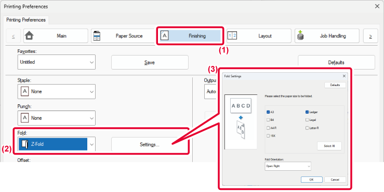The height and width of the screenshot is (192, 384).
Task: Enable the Legal paper size checkbox
Action: pyautogui.click(x=307, y=120)
